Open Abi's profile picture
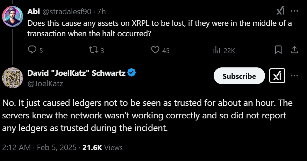 coord(13,16)
